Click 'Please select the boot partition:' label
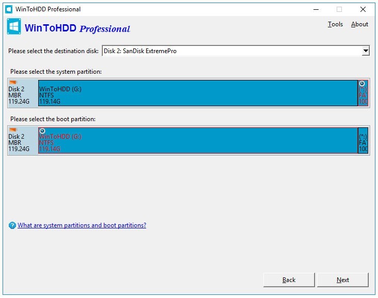Screen dimensions: 378x298 (x=53, y=119)
